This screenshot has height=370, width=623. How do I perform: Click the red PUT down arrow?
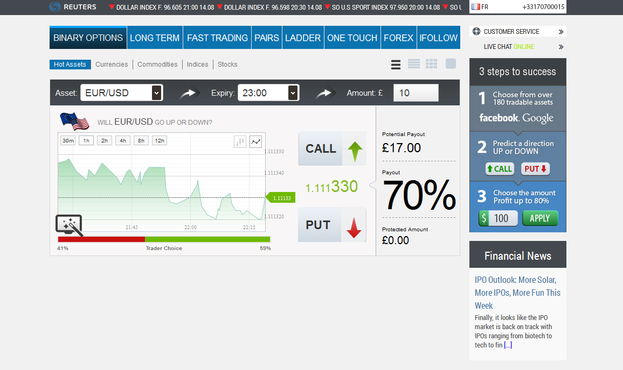point(354,227)
